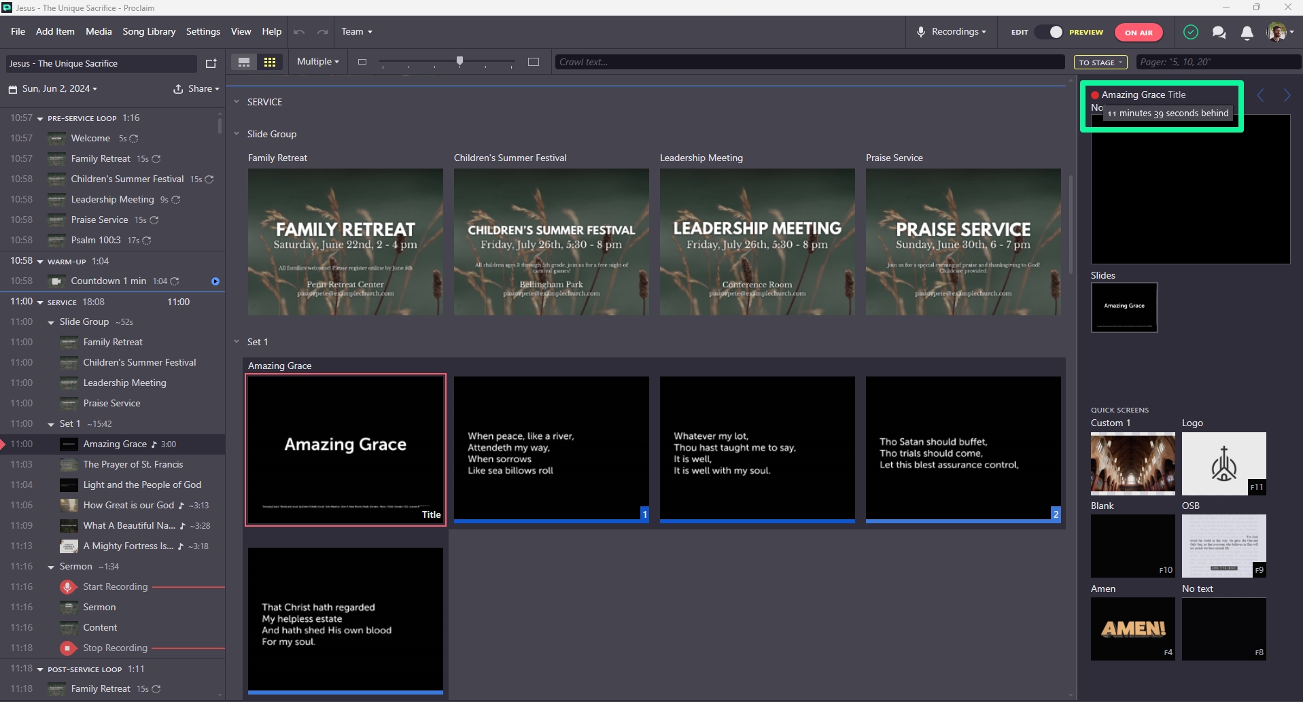Click the Share button
This screenshot has height=702, width=1303.
point(196,88)
